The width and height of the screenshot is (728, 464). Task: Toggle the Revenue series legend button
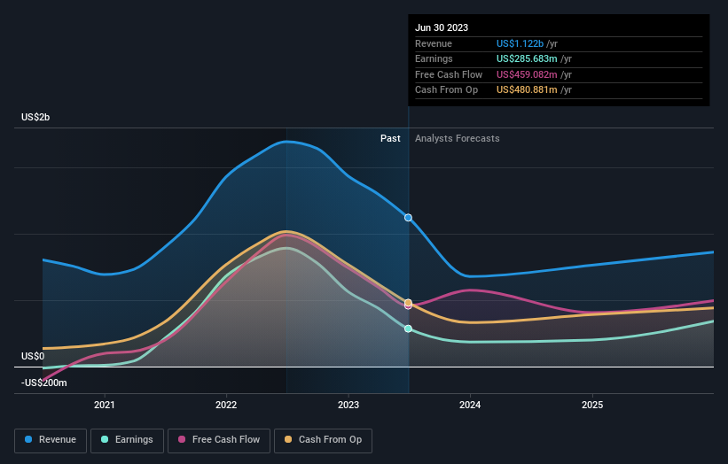pos(51,440)
